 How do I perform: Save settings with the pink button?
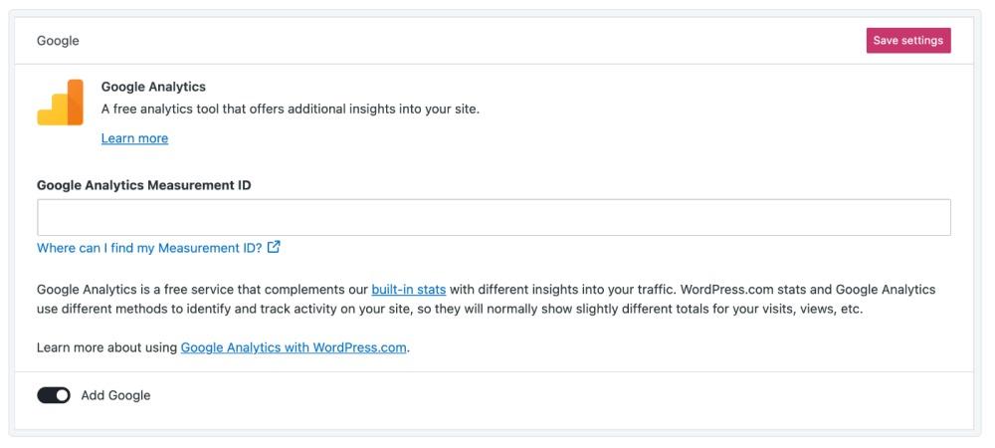pyautogui.click(x=908, y=41)
